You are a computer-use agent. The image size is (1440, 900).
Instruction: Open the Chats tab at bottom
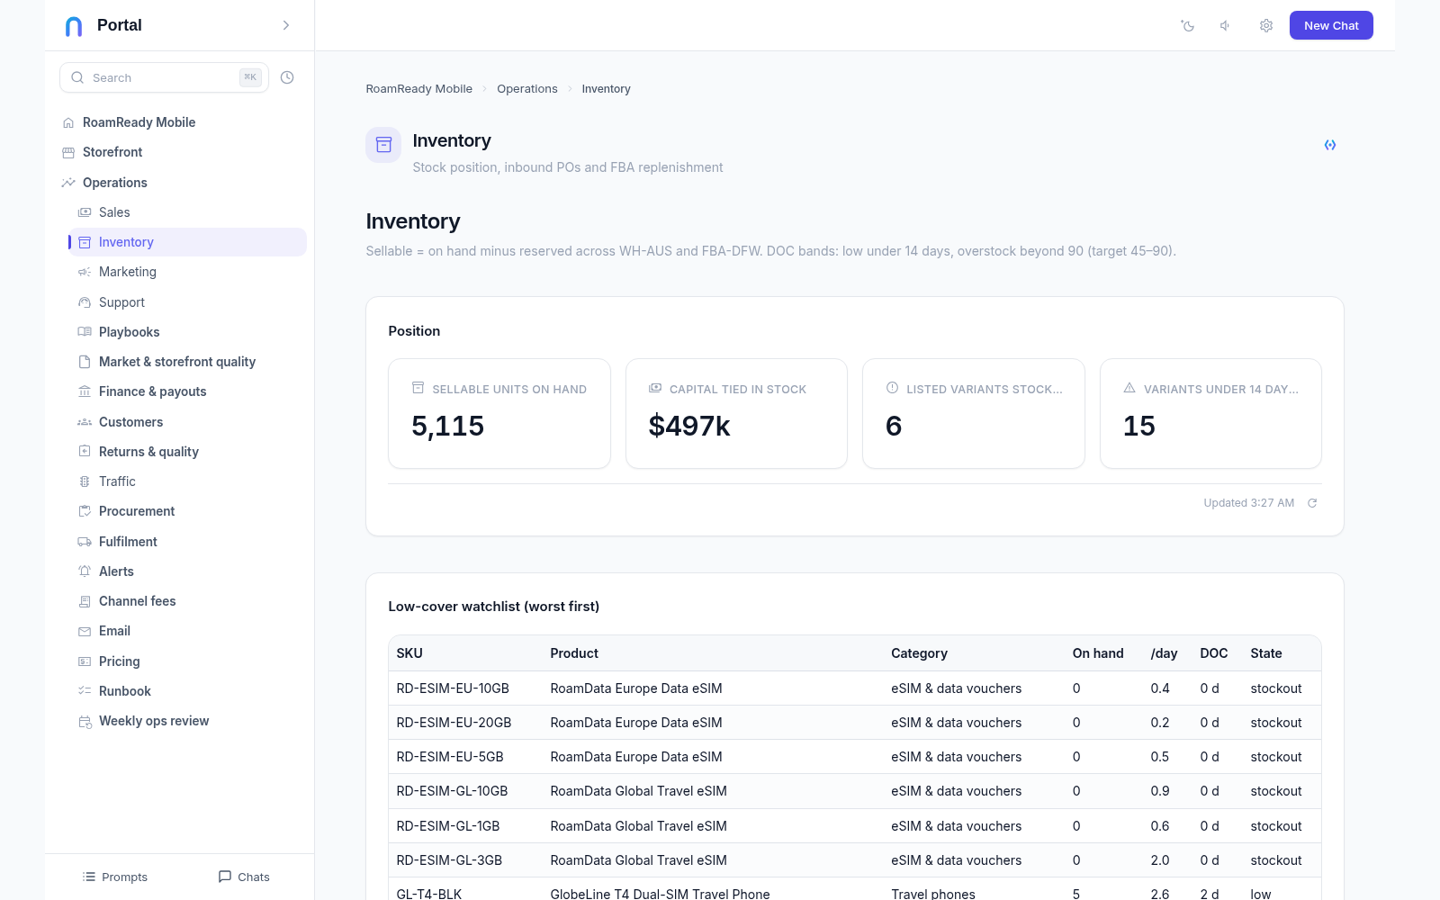pyautogui.click(x=244, y=877)
